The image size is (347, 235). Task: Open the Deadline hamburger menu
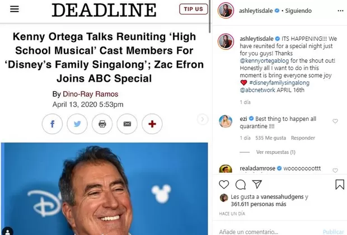(x=15, y=9)
